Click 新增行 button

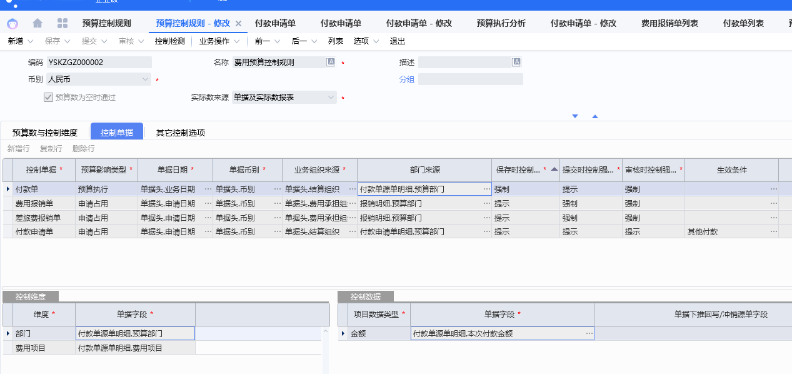point(19,149)
